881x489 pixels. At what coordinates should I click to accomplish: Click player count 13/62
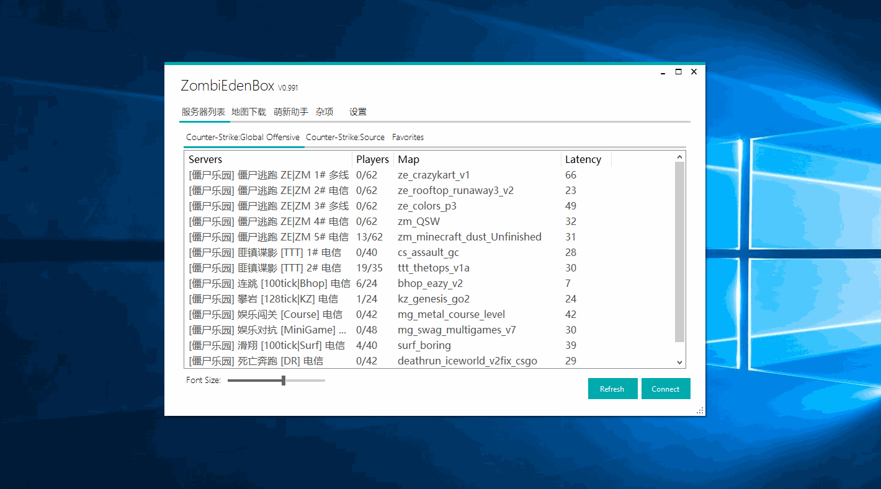370,237
